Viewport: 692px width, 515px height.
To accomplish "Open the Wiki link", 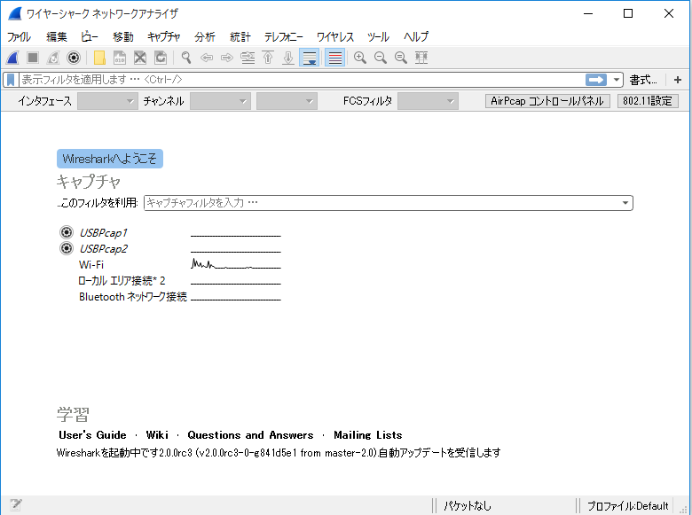I will click(157, 435).
